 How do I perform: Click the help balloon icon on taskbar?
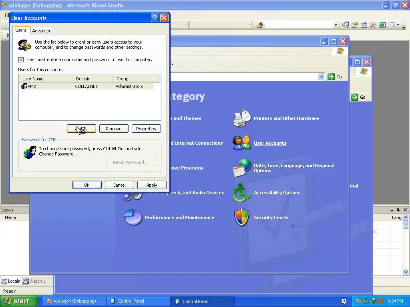click(x=344, y=301)
